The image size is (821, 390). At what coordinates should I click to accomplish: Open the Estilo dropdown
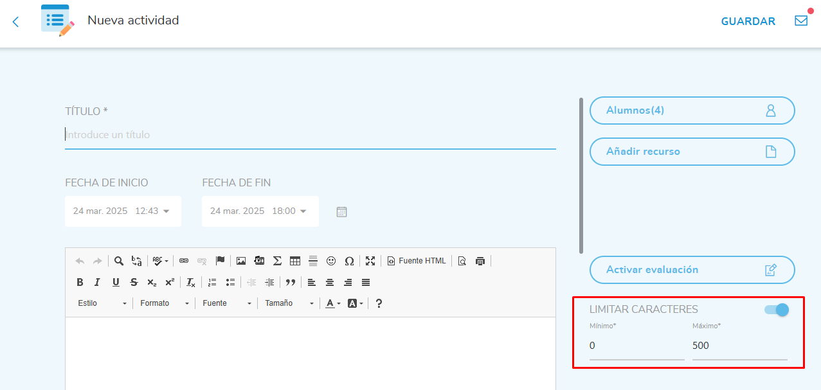click(x=102, y=303)
